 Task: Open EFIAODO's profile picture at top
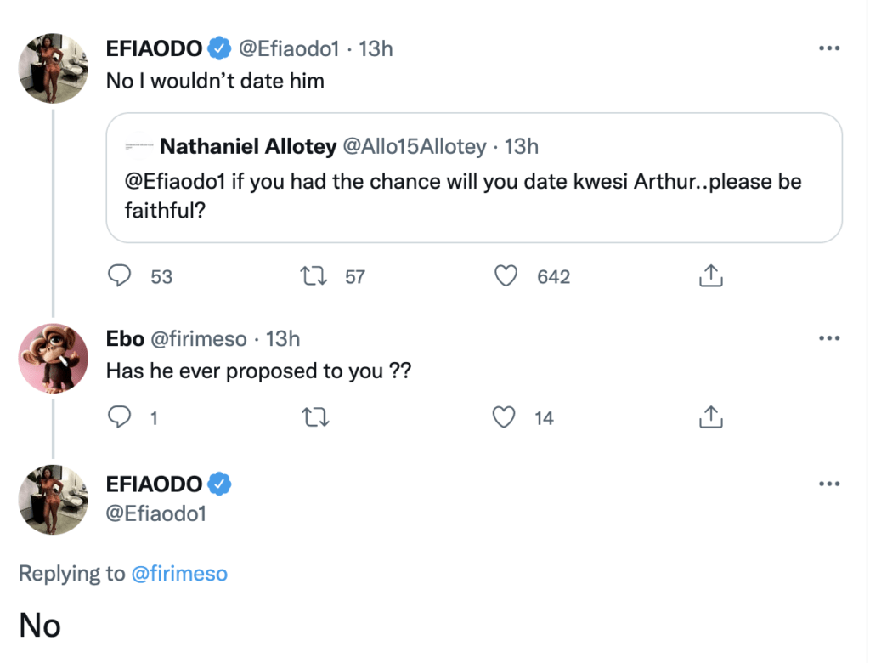click(x=54, y=69)
